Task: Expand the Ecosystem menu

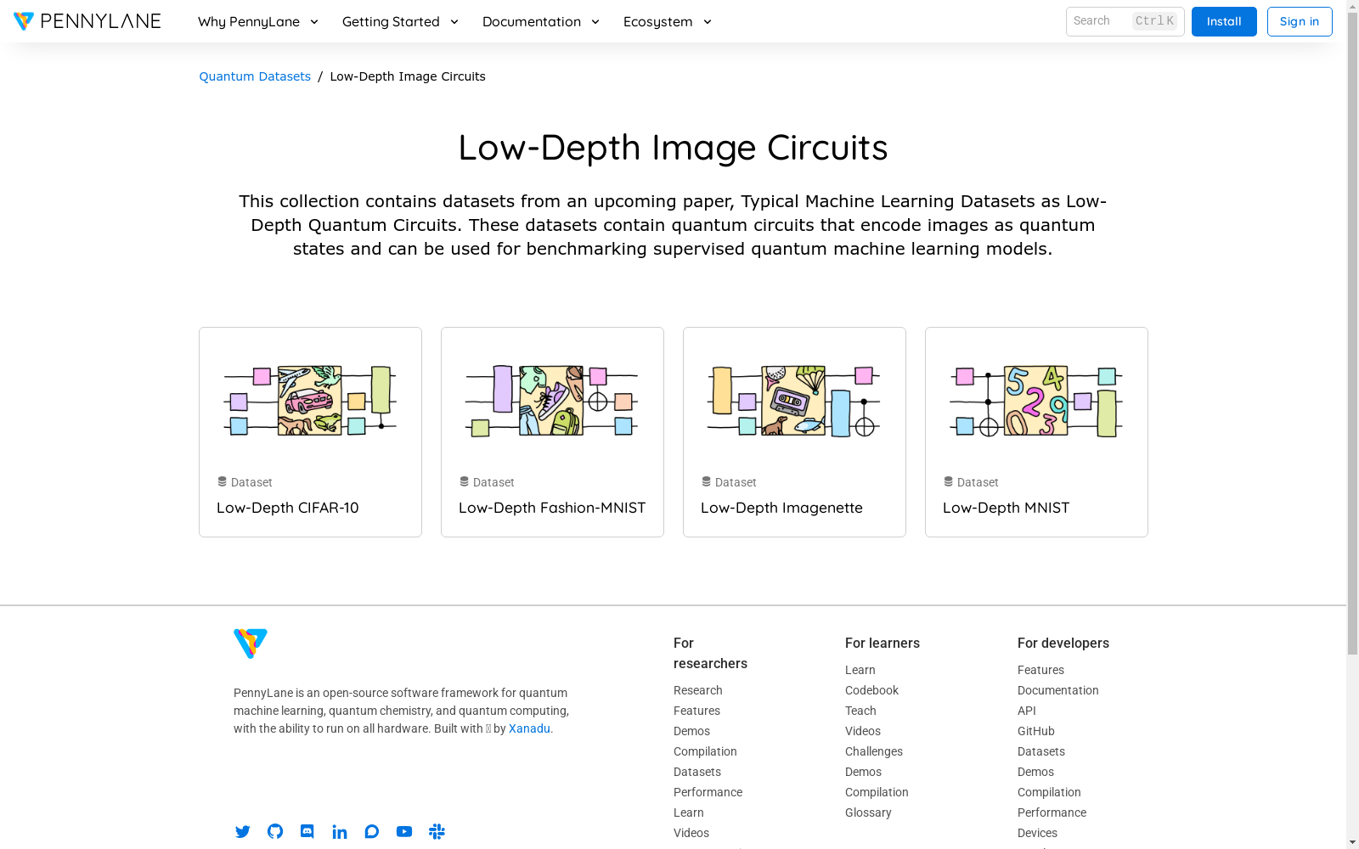Action: 668,21
